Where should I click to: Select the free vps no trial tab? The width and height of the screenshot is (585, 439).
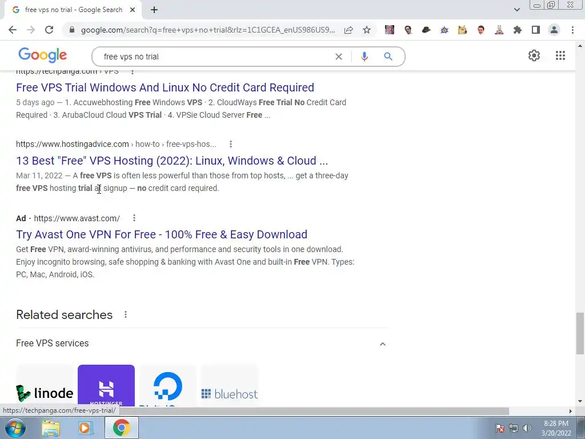click(73, 10)
